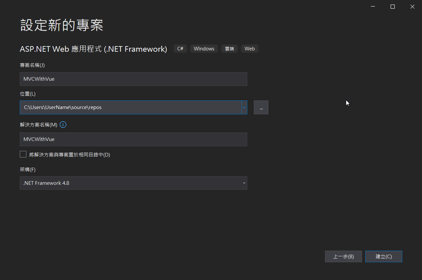
Task: Maximize the project setup window
Action: click(392, 7)
